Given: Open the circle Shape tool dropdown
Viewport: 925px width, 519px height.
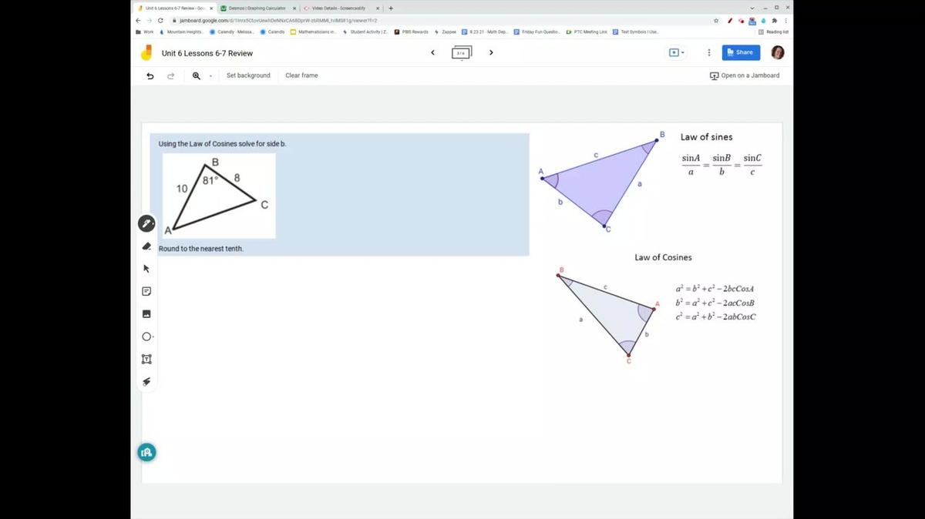Looking at the screenshot, I should tap(147, 337).
